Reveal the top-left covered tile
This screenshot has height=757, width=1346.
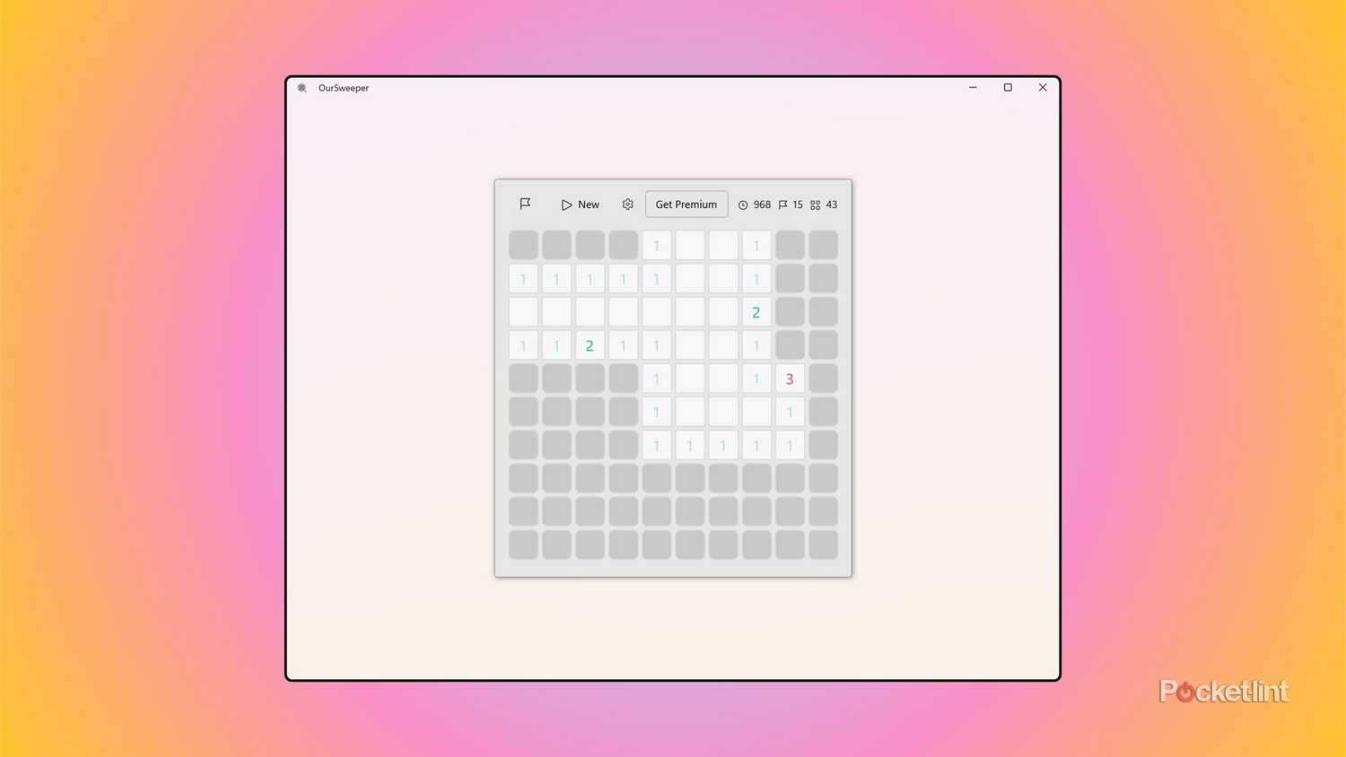point(523,244)
